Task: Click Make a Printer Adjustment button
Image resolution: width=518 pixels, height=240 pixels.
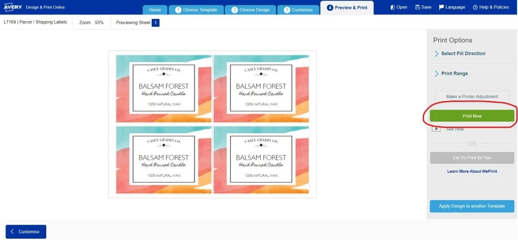Action: click(x=472, y=97)
